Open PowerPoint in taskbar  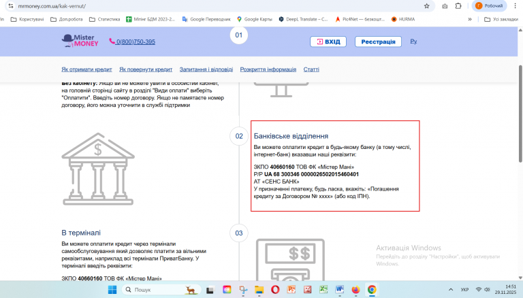(x=291, y=290)
